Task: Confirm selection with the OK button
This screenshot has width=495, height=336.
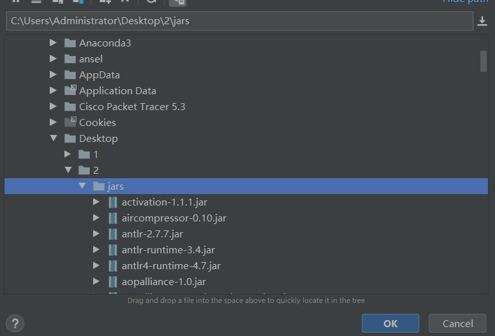Action: coord(390,323)
